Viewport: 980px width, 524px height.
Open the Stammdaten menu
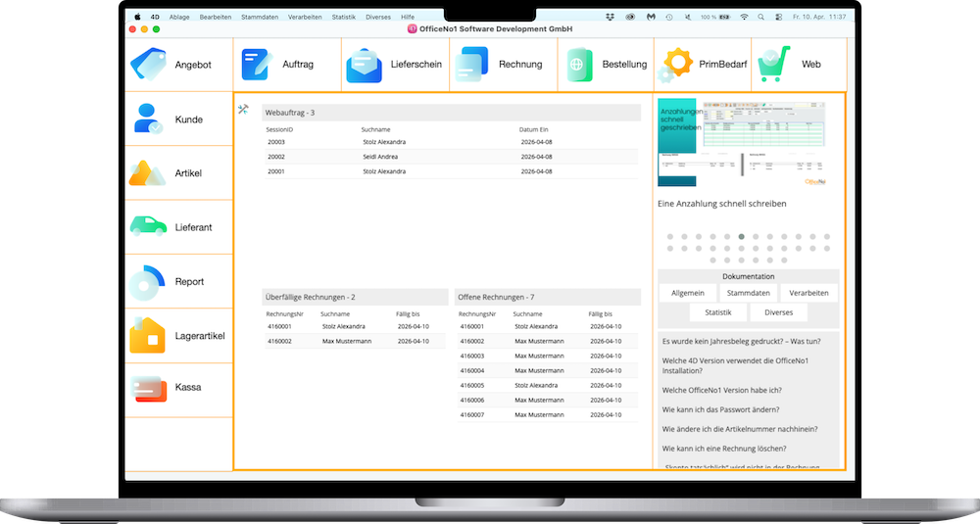257,17
